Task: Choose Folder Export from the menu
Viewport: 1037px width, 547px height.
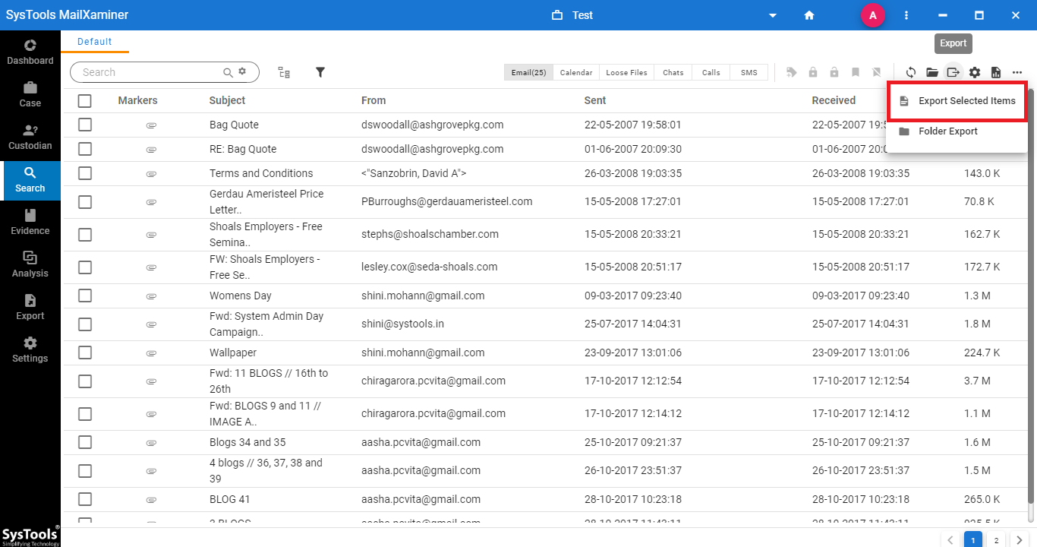Action: click(957, 131)
